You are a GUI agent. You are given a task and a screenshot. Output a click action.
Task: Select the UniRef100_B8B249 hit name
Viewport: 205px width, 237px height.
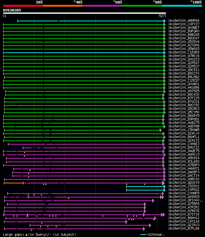(184, 35)
